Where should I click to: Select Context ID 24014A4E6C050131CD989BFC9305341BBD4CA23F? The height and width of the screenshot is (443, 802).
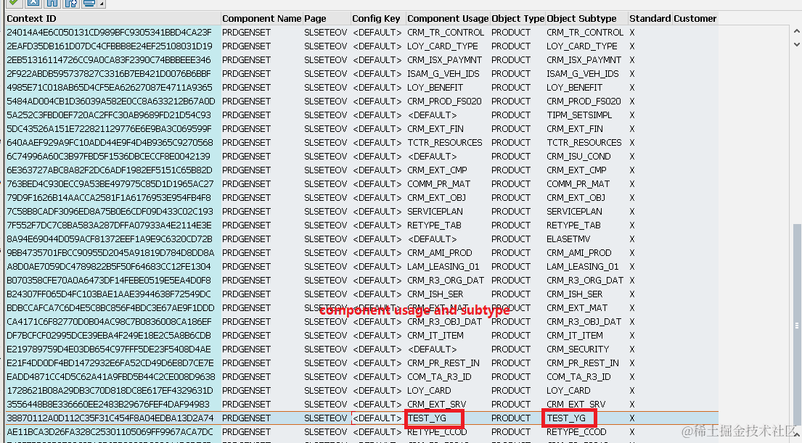109,32
